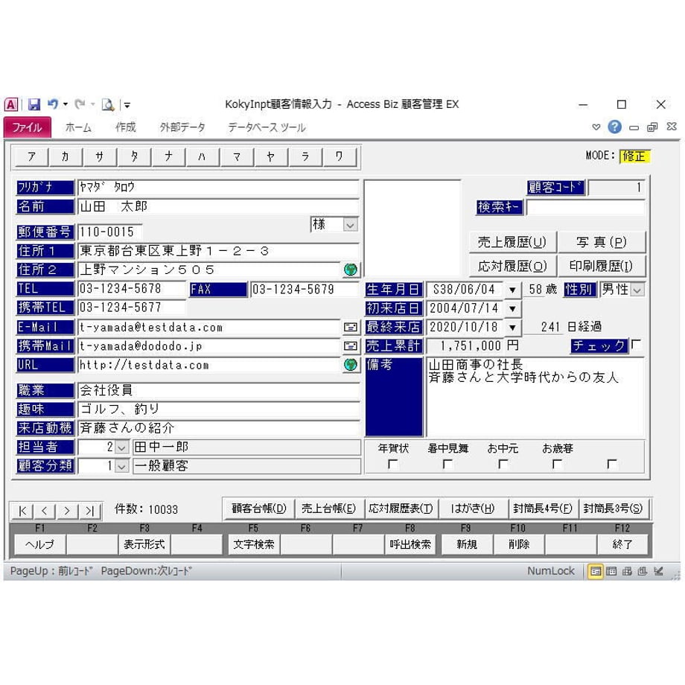Viewport: 685px width, 685px height.
Task: Click the Save icon in quick access toolbar
Action: click(x=34, y=104)
